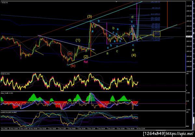The image size is (195, 137).
Task: Click the yellow-green 'd' wave label
Action: click(x=133, y=17)
